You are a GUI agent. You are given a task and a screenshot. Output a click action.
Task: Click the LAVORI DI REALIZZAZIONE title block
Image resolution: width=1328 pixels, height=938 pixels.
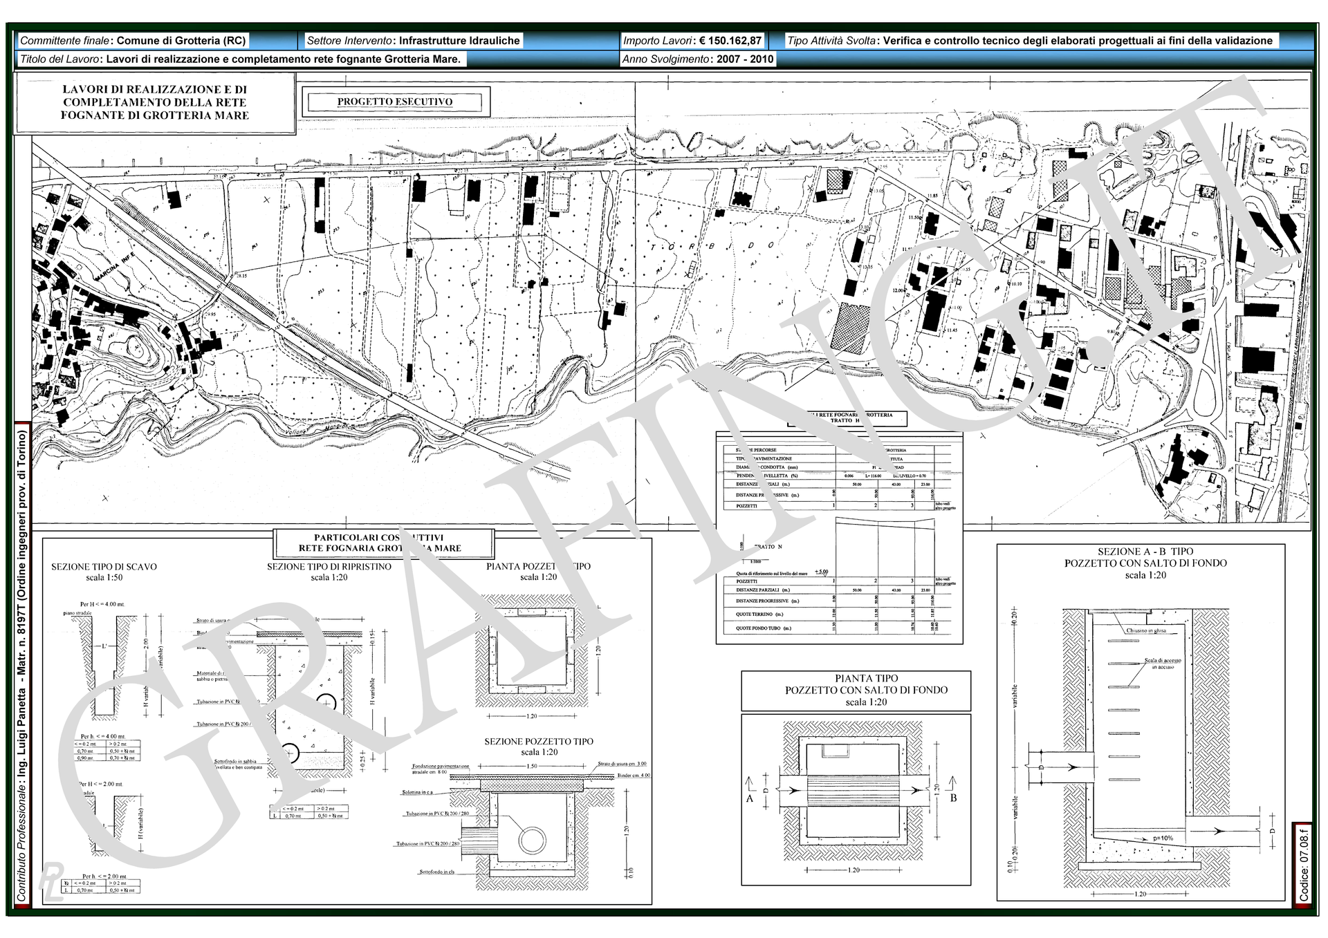(x=154, y=102)
